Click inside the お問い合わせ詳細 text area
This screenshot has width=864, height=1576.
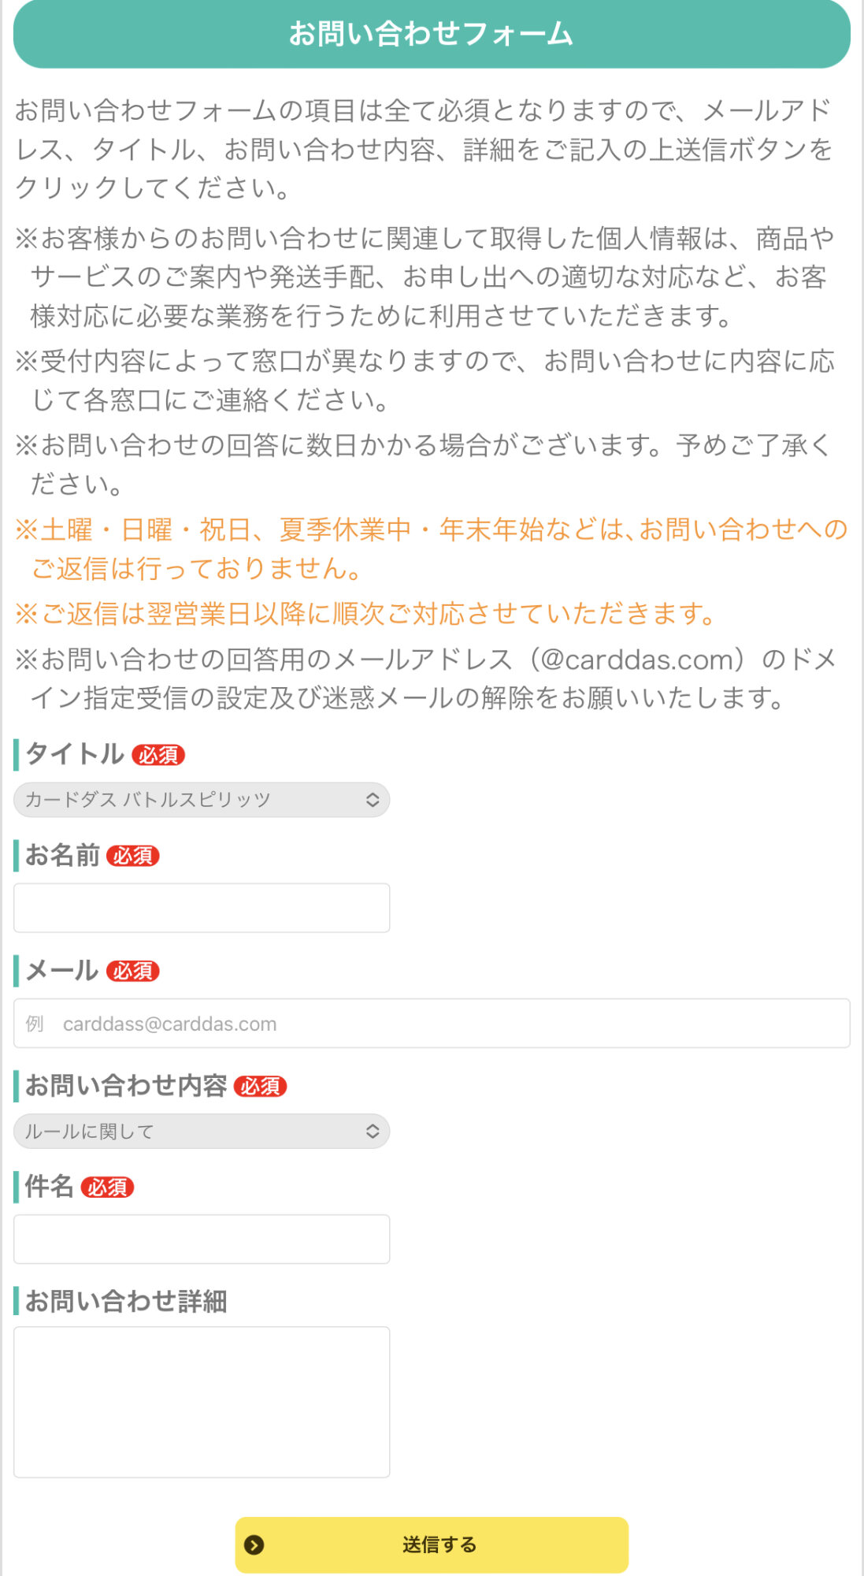click(202, 1401)
